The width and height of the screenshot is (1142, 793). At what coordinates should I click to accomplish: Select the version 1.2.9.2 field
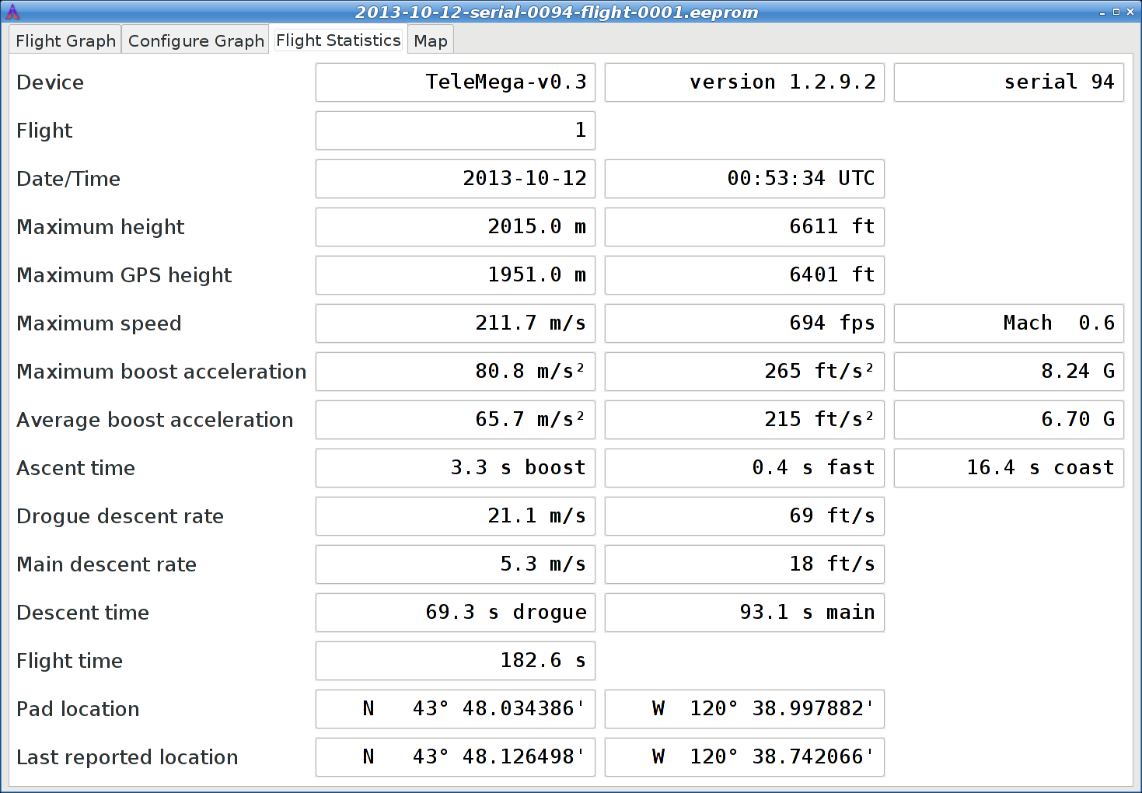tap(744, 82)
